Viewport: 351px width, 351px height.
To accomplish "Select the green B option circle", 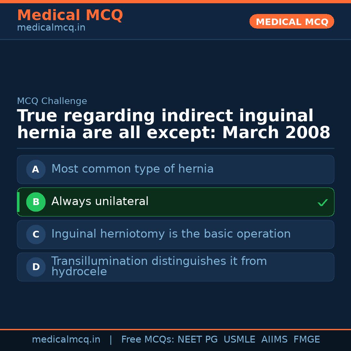I will 36,202.
